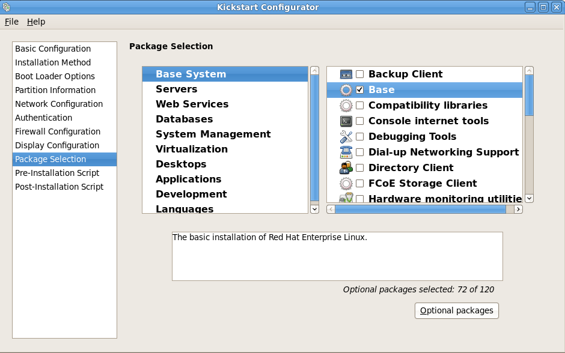
Task: Open the Pre-Installation Script section
Action: (x=64, y=173)
